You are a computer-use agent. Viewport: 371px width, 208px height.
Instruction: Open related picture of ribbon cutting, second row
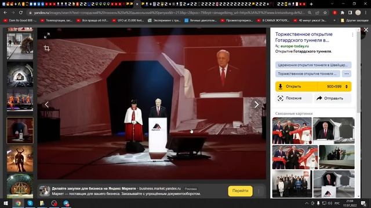[x=295, y=157]
